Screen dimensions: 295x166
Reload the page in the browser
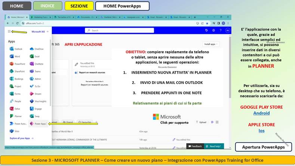coord(17,23)
